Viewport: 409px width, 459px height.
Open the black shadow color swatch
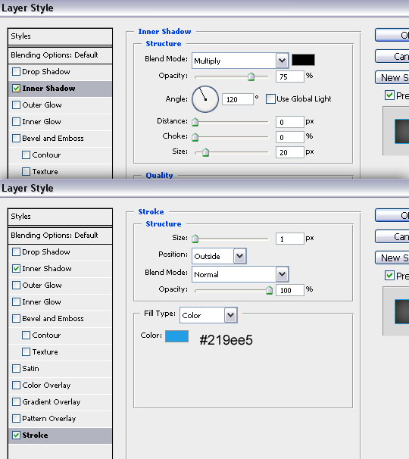pyautogui.click(x=303, y=60)
